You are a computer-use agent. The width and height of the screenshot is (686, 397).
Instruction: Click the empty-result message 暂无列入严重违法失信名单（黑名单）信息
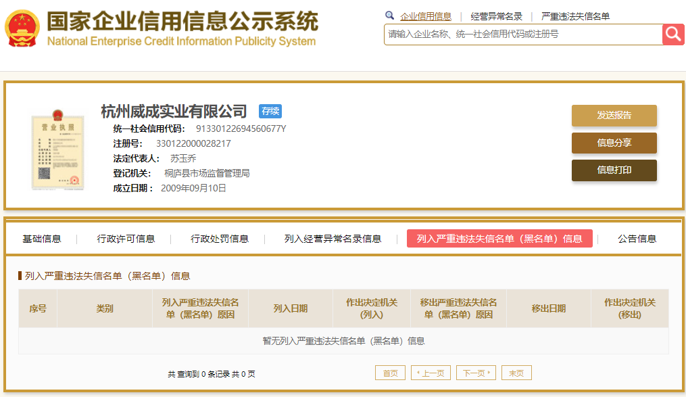343,341
